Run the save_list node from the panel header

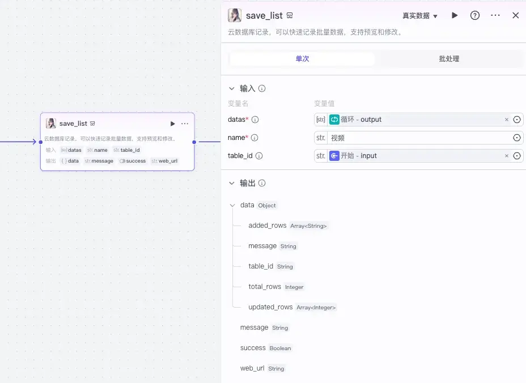455,15
